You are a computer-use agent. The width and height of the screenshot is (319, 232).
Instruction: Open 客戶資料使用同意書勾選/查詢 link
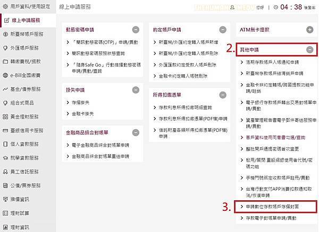[275, 138]
